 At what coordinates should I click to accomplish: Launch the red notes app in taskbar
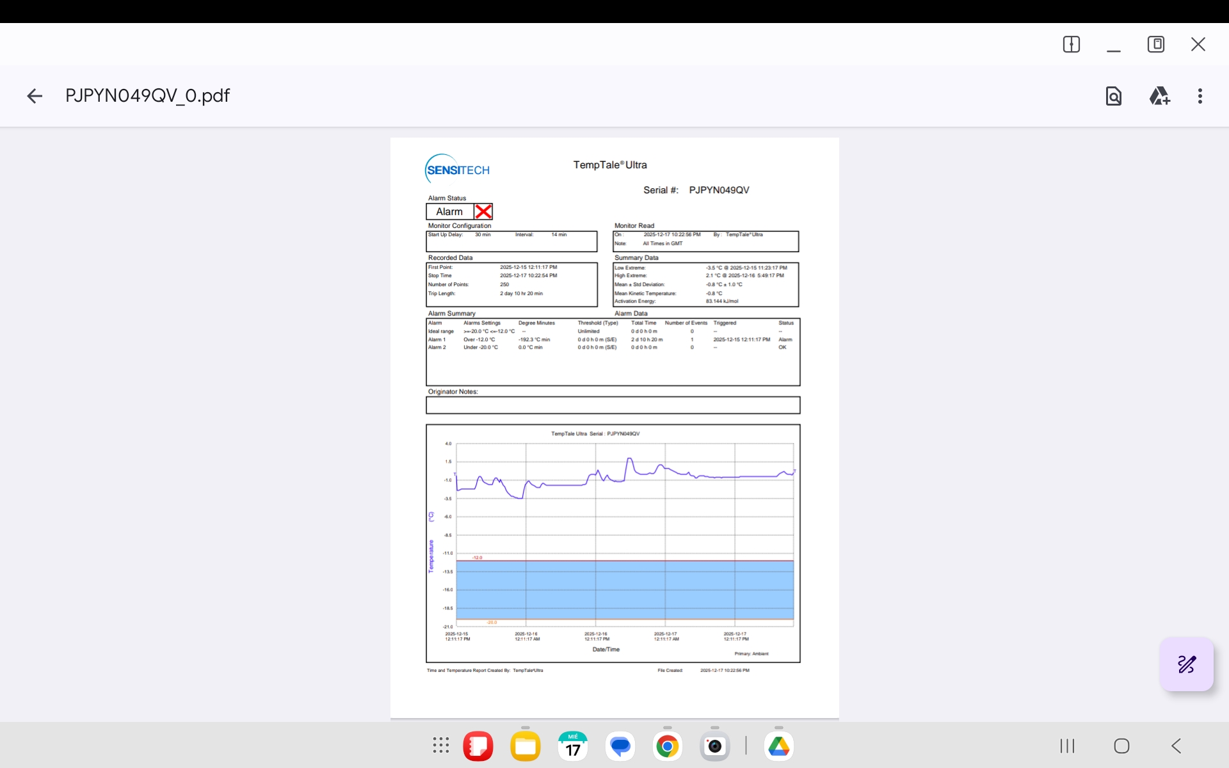(x=478, y=746)
